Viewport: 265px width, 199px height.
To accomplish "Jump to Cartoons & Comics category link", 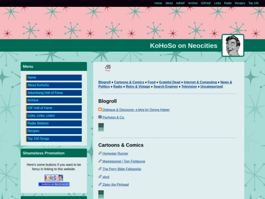I will click(129, 82).
